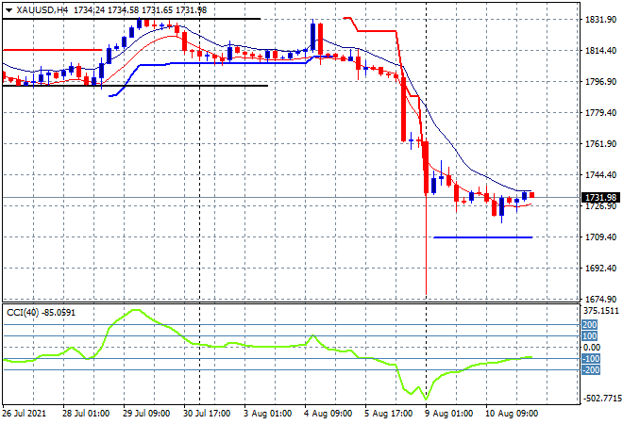The width and height of the screenshot is (623, 424).
Task: Click the 26 Jul 2021 date label
Action: [24, 414]
